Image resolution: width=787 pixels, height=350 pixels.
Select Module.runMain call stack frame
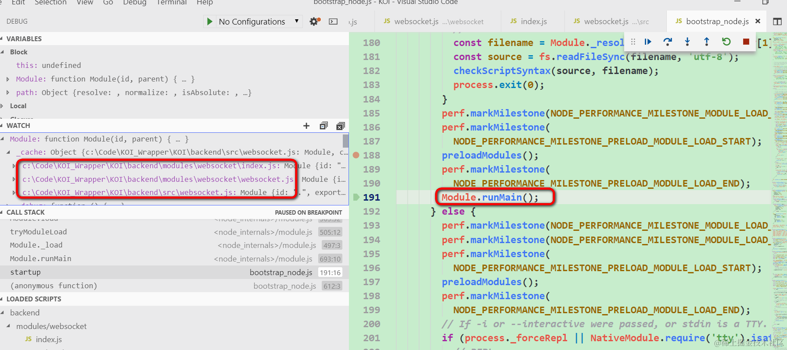[174, 259]
